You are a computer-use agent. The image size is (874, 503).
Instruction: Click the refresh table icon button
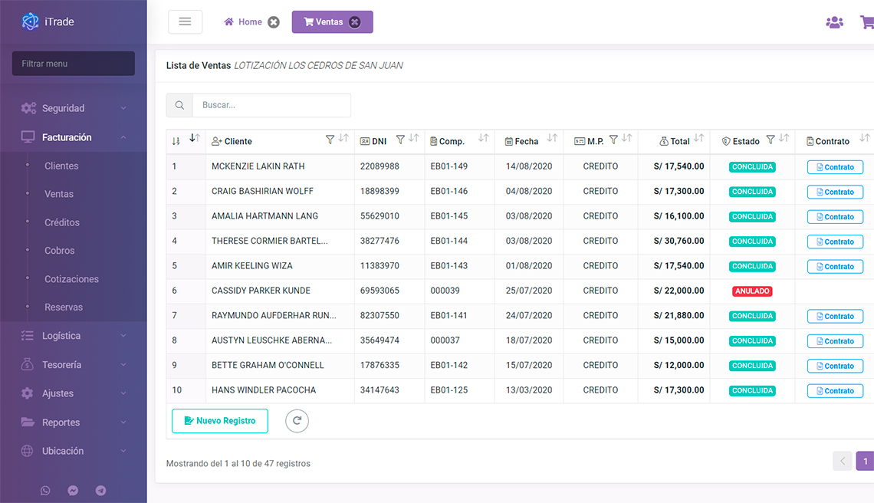click(x=297, y=421)
